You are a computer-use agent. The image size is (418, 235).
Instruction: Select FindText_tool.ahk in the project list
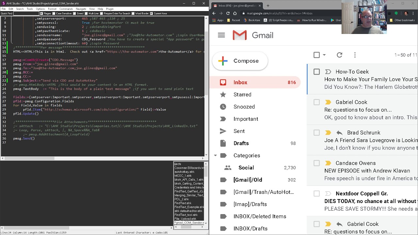[x=186, y=215]
